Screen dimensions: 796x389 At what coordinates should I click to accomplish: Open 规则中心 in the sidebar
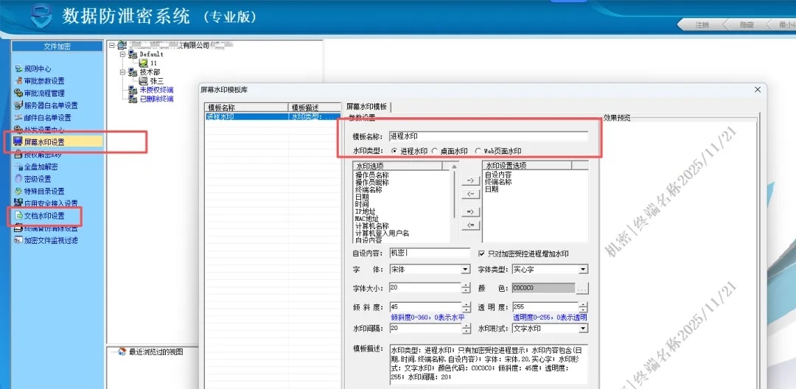(37, 69)
